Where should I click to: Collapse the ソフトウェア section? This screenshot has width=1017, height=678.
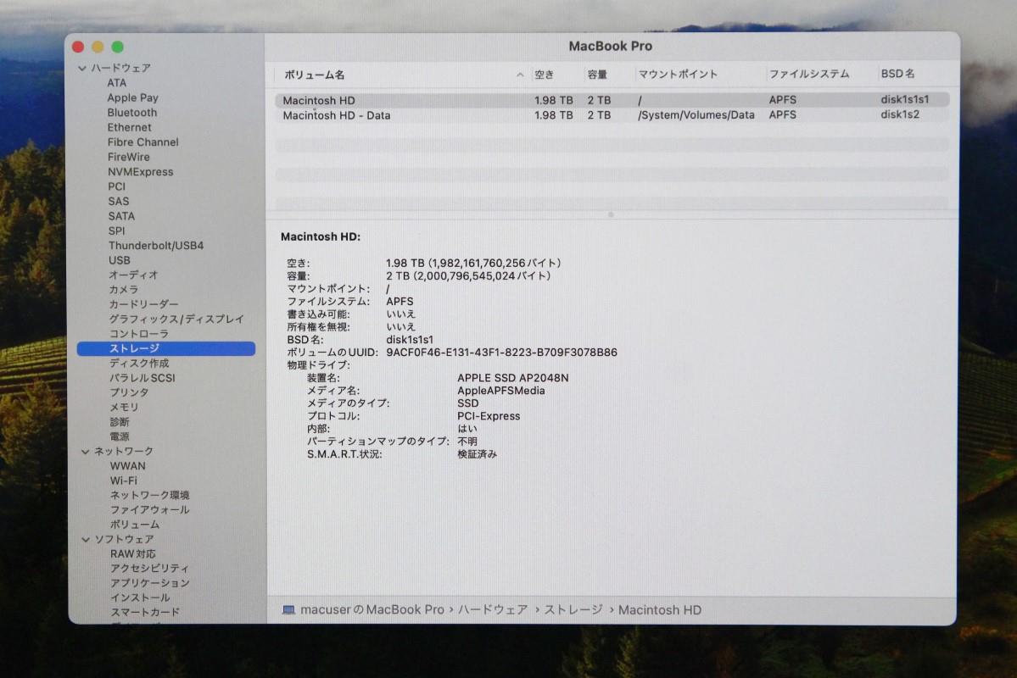coord(86,539)
